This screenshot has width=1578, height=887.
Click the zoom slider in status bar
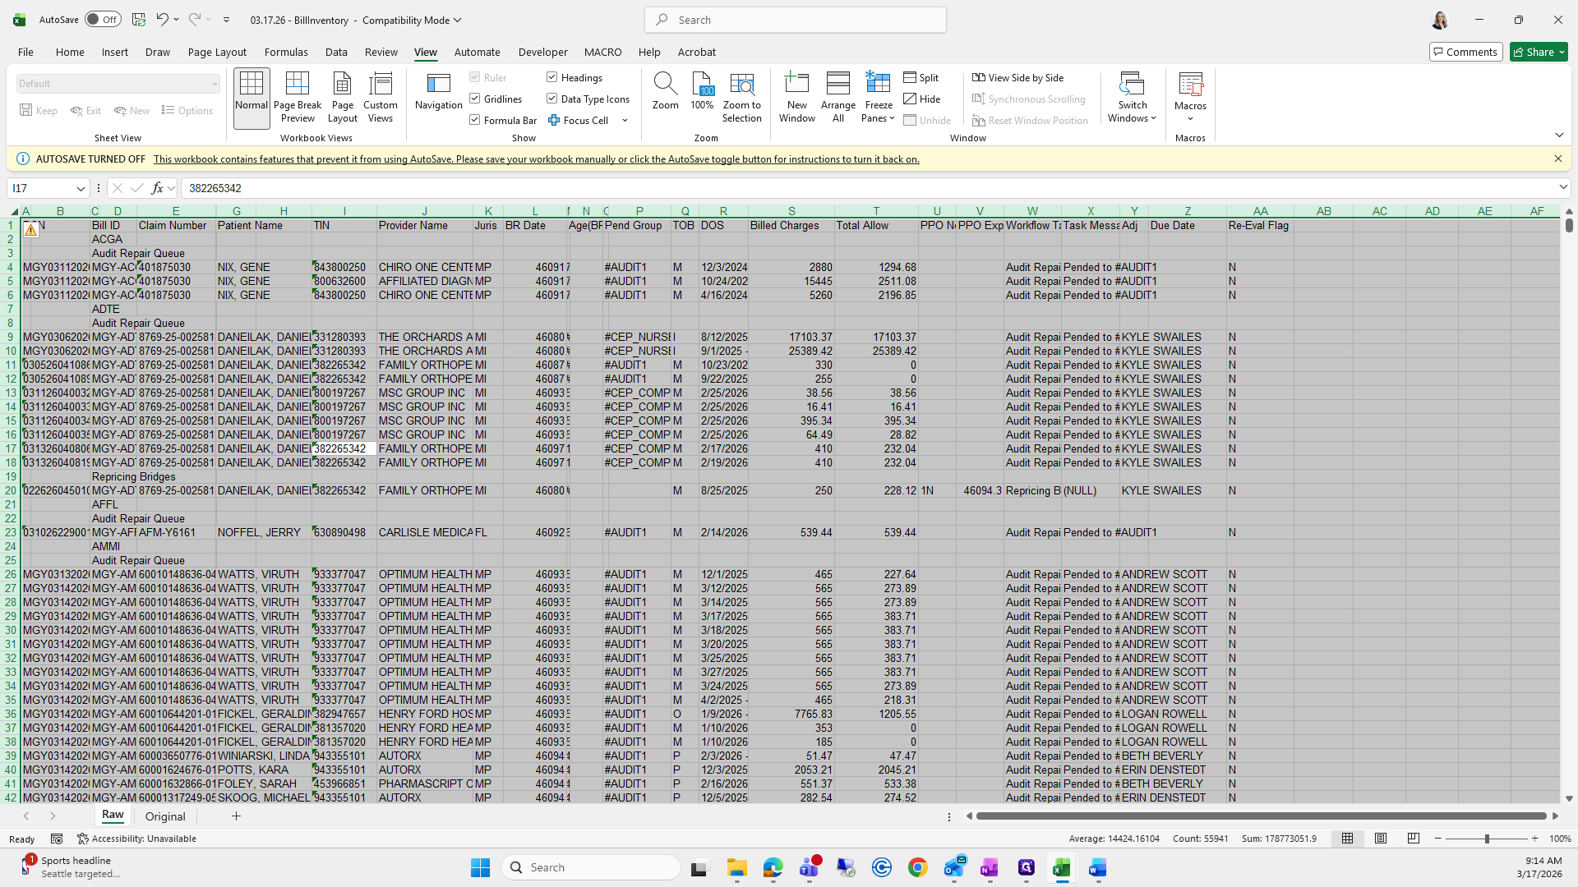click(1486, 839)
